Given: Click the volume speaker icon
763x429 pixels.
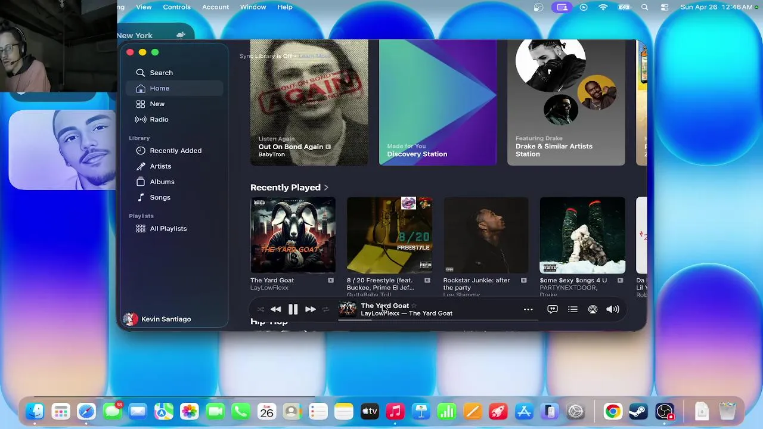Looking at the screenshot, I should (613, 309).
